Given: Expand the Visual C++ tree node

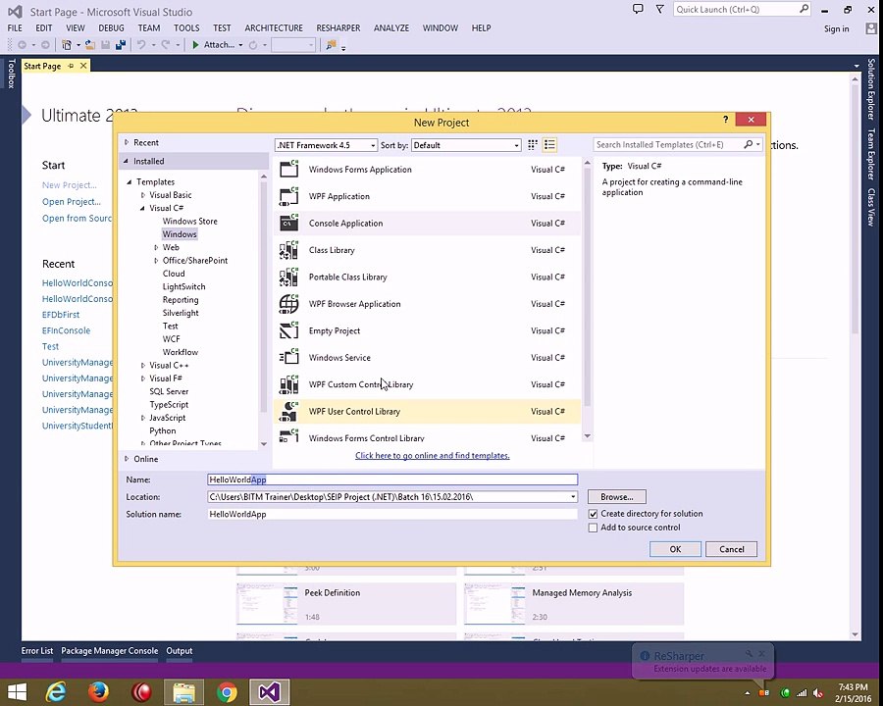Looking at the screenshot, I should click(x=143, y=366).
